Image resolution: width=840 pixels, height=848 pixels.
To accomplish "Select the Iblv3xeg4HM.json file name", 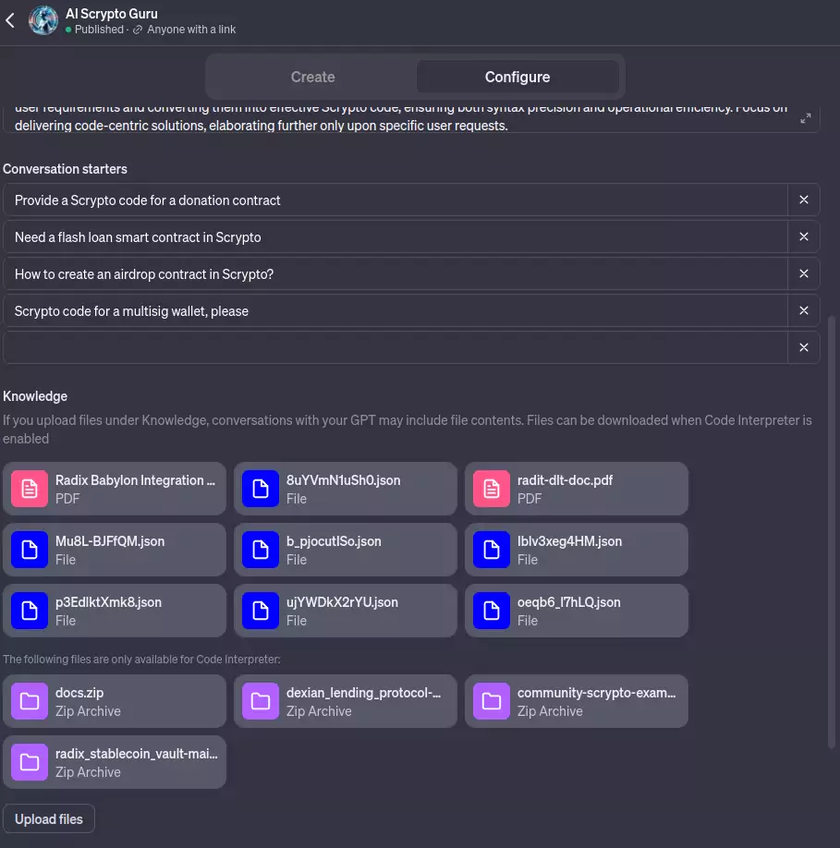I will tap(569, 541).
